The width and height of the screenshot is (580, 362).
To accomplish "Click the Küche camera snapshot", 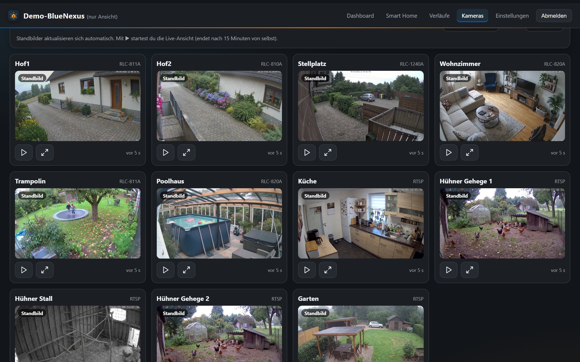I will [361, 223].
